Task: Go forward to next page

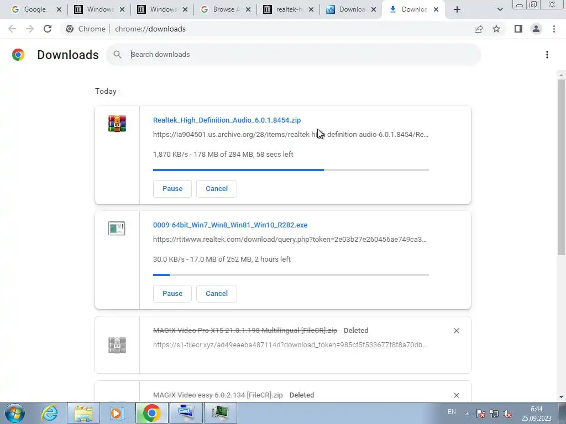Action: (x=30, y=29)
